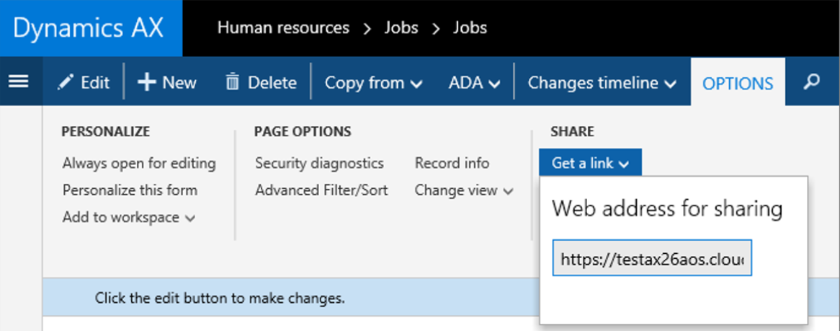Click the web address sharing field
Viewport: 840px width, 331px height.
tap(652, 258)
